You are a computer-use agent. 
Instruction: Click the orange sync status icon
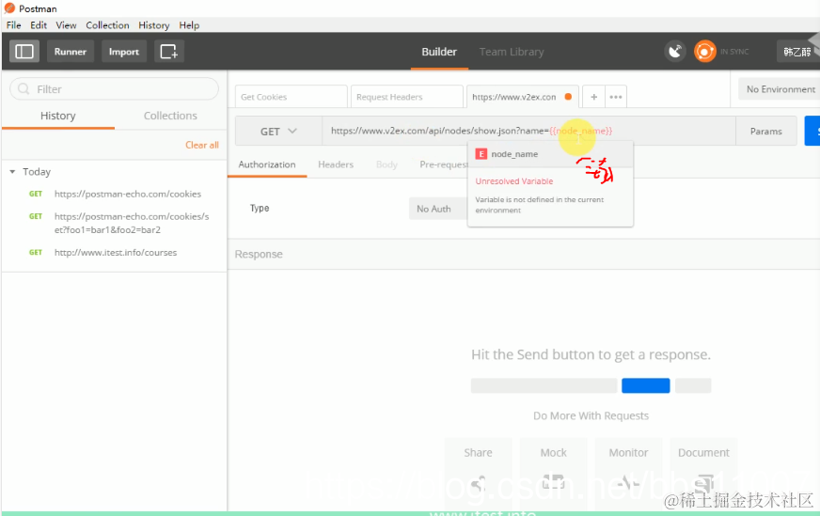(x=705, y=52)
